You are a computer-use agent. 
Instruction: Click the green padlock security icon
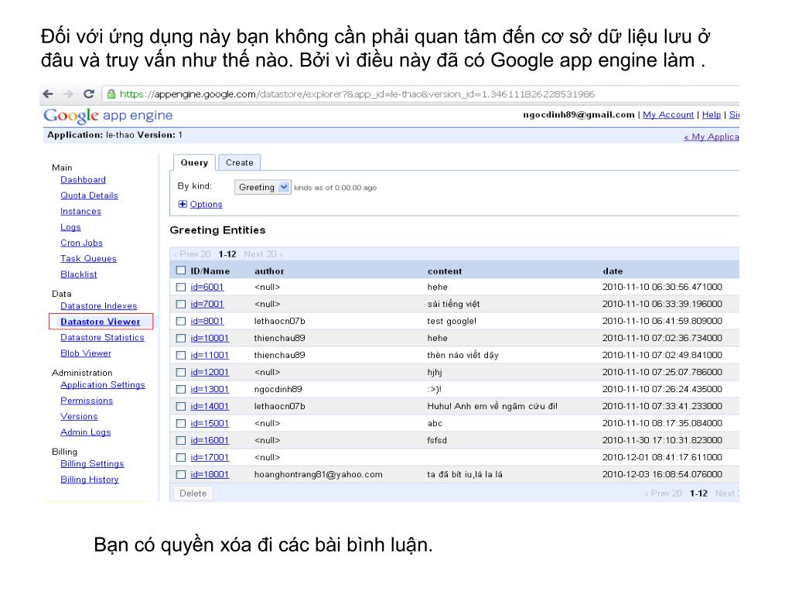[x=111, y=94]
